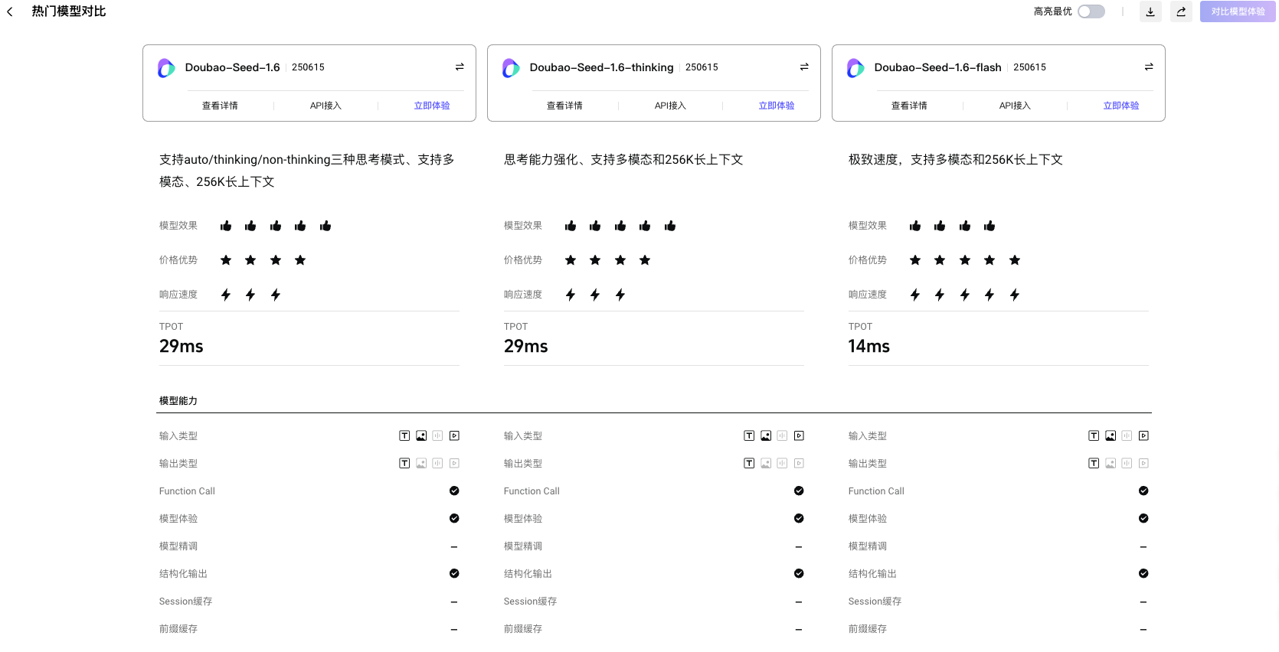Open API接入 for Doubao-Seed-1.6-thinking
The image size is (1279, 652).
670,106
